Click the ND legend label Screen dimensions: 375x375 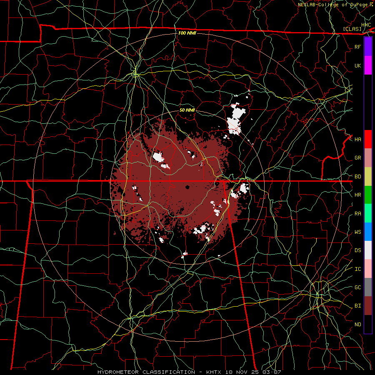click(x=358, y=325)
